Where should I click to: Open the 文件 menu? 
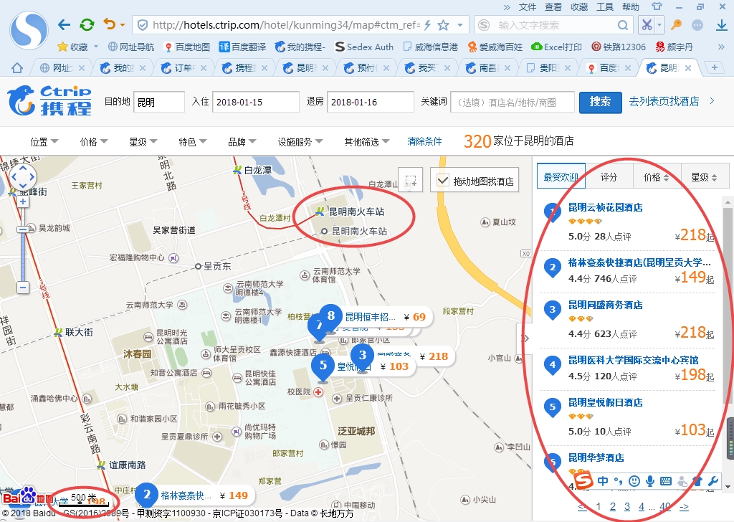point(528,7)
